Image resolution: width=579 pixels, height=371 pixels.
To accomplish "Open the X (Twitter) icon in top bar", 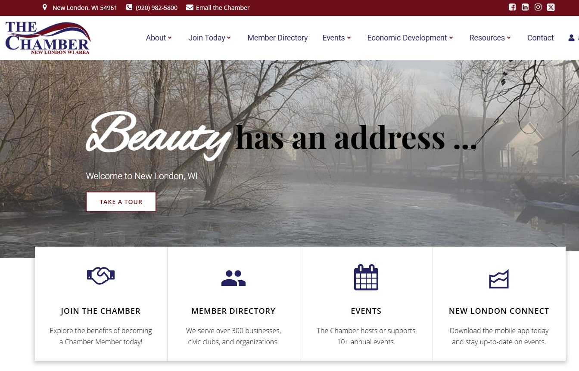I will [551, 7].
